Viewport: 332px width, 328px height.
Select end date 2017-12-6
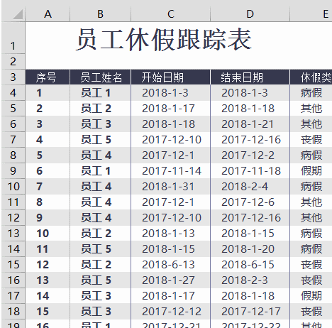click(250, 202)
